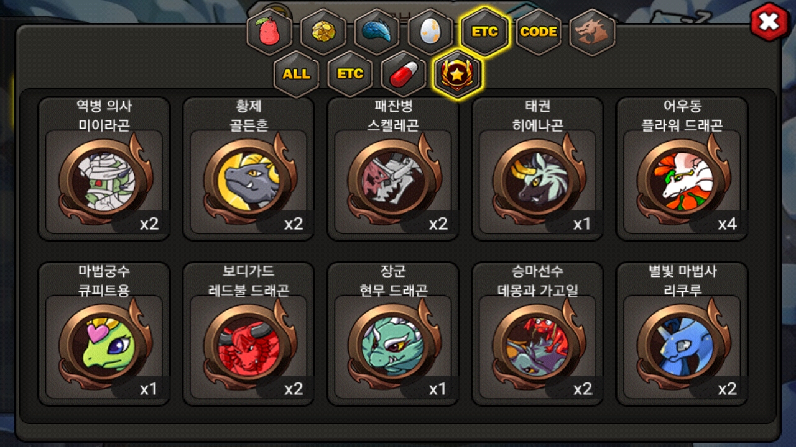Pick the 패잔병 스켈레곤 badge

click(x=393, y=168)
